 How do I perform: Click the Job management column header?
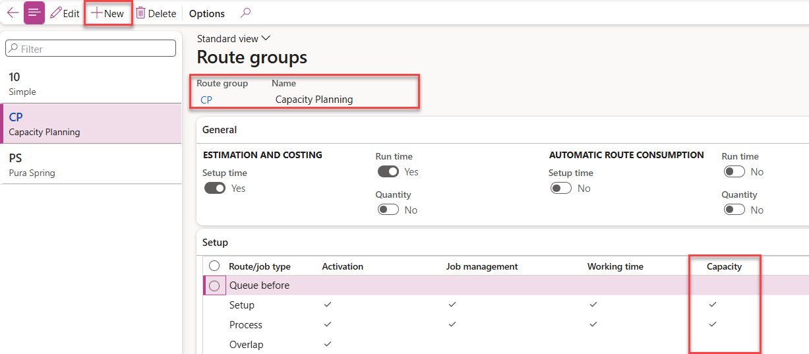tap(482, 266)
